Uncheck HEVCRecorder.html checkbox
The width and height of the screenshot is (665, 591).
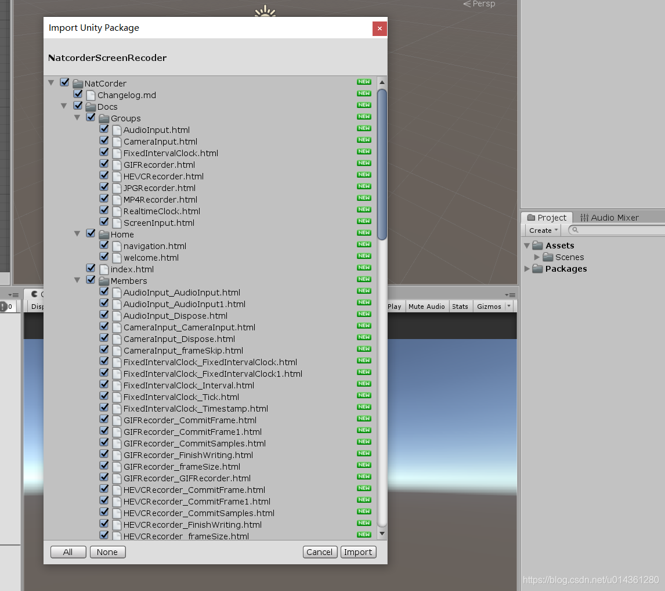point(104,175)
